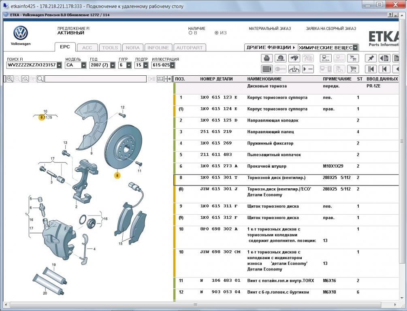This screenshot has height=311, width=407.
Task: Expand the МОДЕЛЬ dropdown showing CA
Action: pos(83,65)
